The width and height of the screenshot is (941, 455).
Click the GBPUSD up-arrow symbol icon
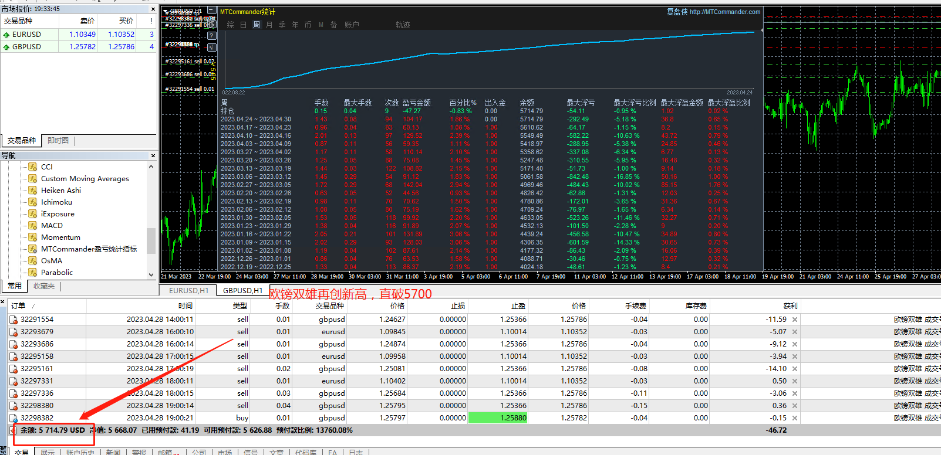click(x=6, y=47)
